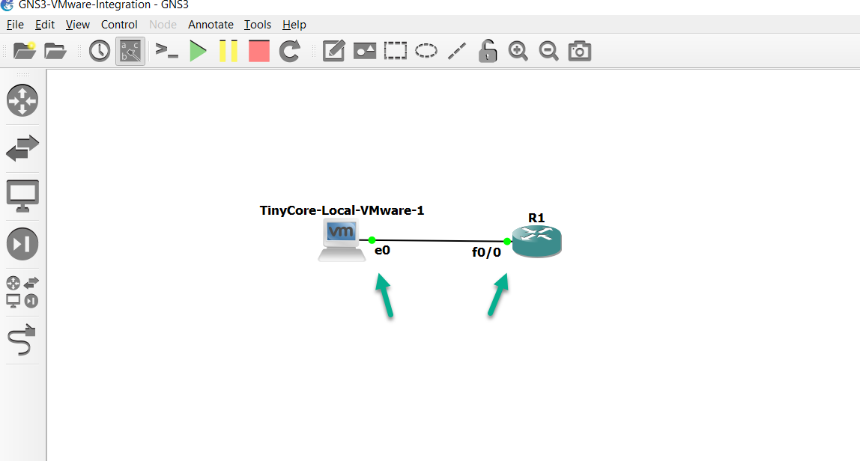Click the TinyCore-Local-VMware-1 node label
860x461 pixels.
(x=342, y=210)
